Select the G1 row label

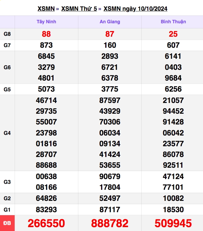pos(7,210)
